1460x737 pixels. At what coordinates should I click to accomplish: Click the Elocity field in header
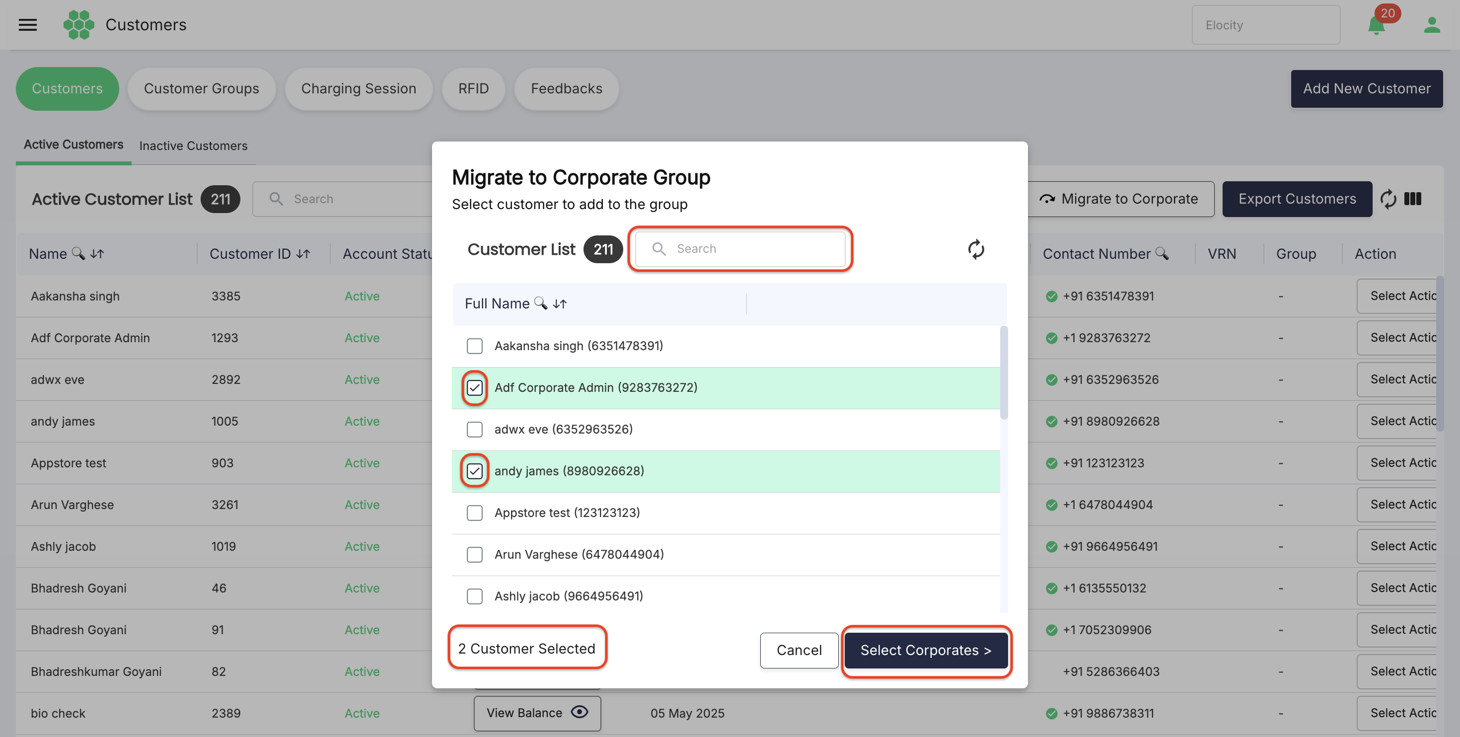[1266, 25]
